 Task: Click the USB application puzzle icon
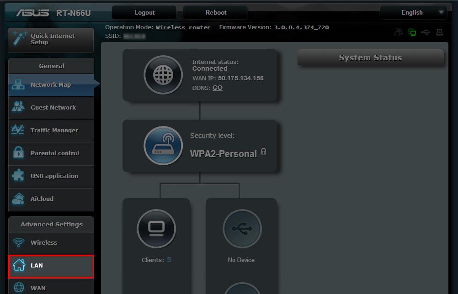18,175
